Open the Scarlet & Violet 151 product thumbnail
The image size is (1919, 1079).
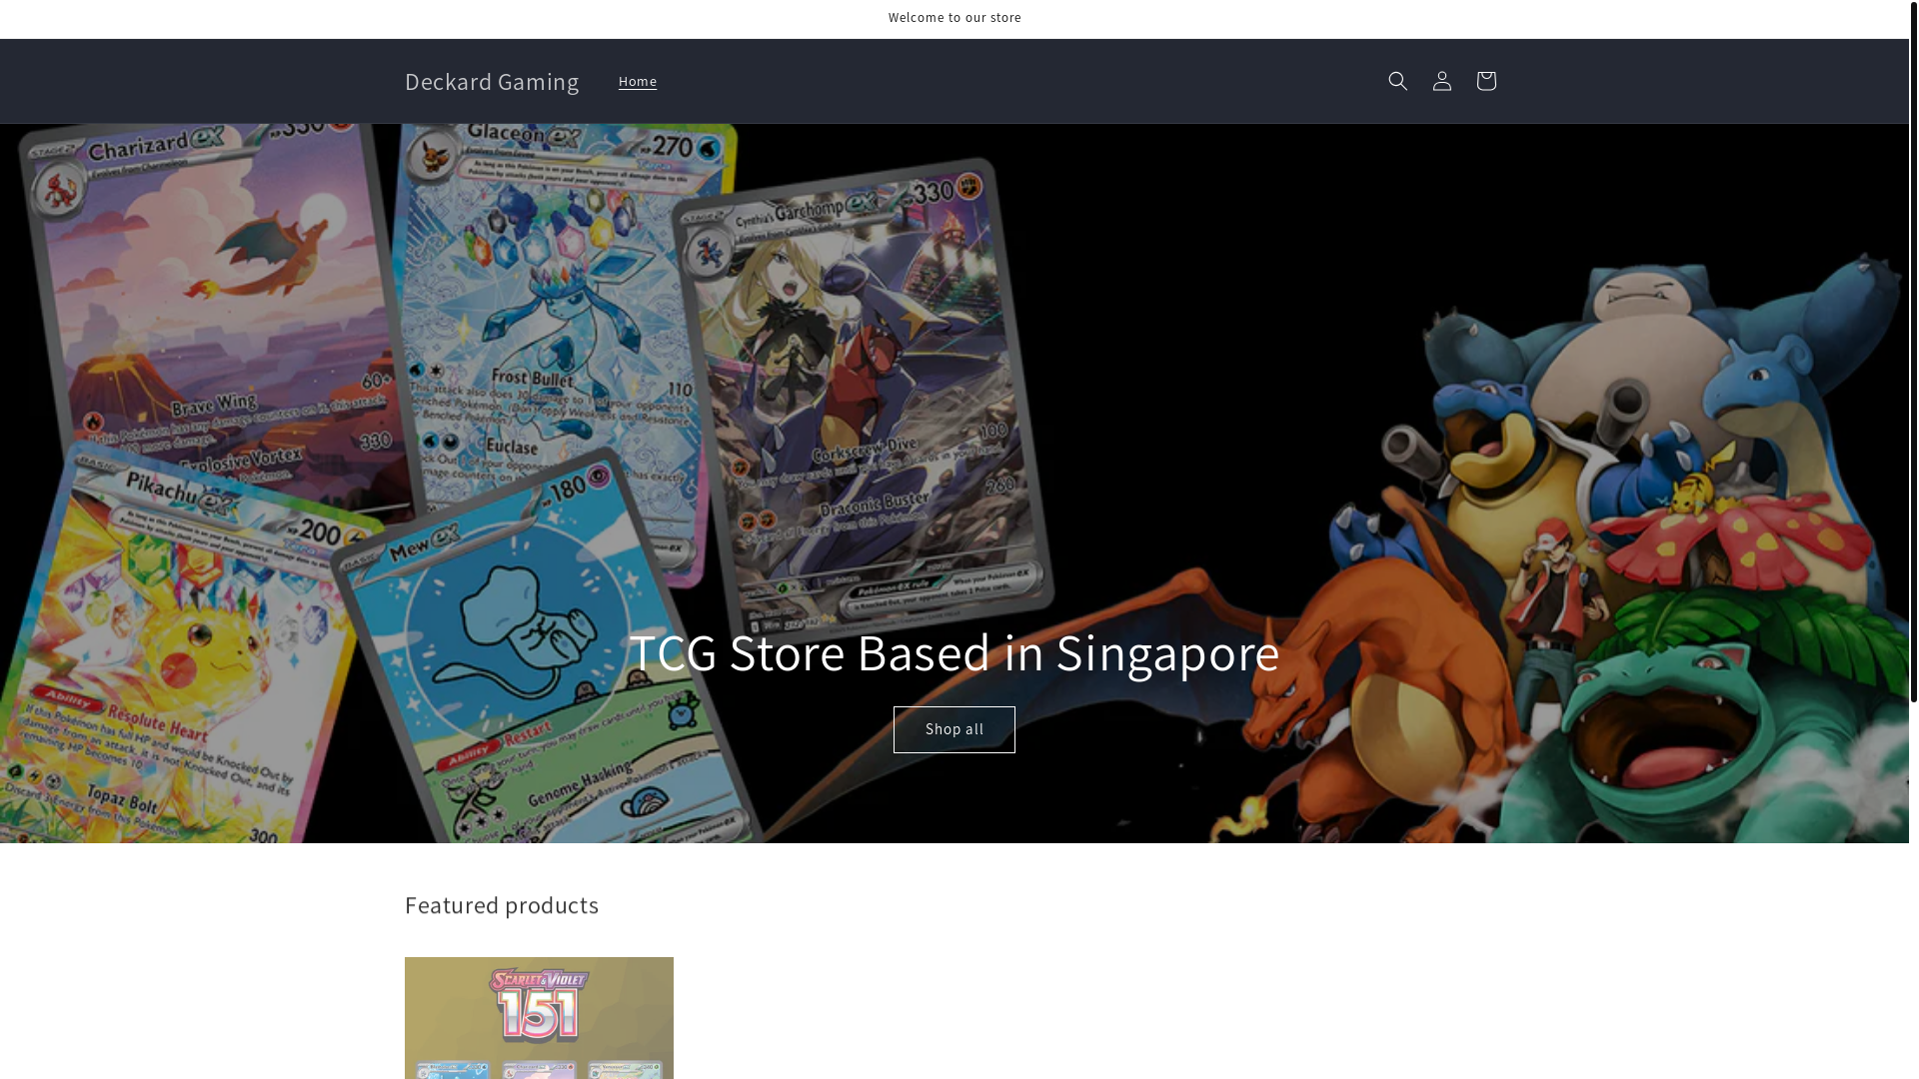[539, 1018]
